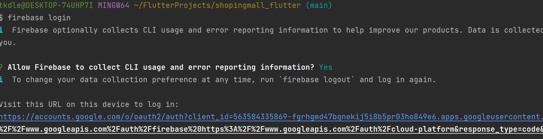Click the 'Firebase optionally collects CLI usage' line
Viewport: 543px width, 139px height.
tap(271, 30)
